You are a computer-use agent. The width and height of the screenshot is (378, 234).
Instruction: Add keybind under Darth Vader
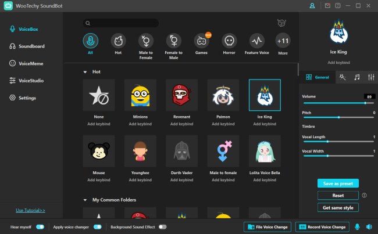(182, 180)
